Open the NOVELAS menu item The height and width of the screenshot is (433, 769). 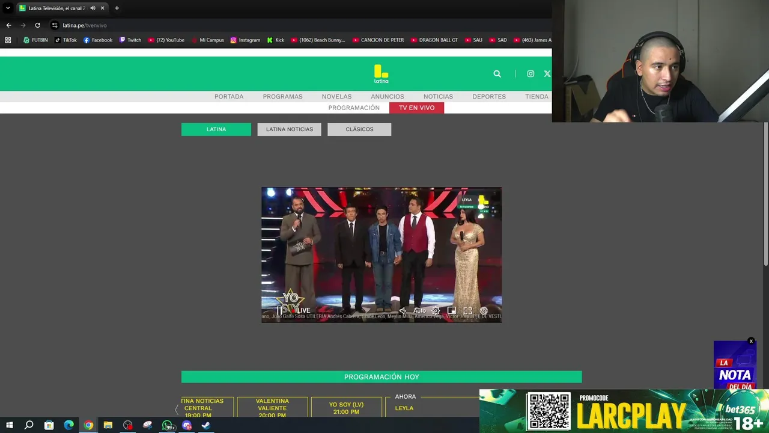click(x=336, y=96)
